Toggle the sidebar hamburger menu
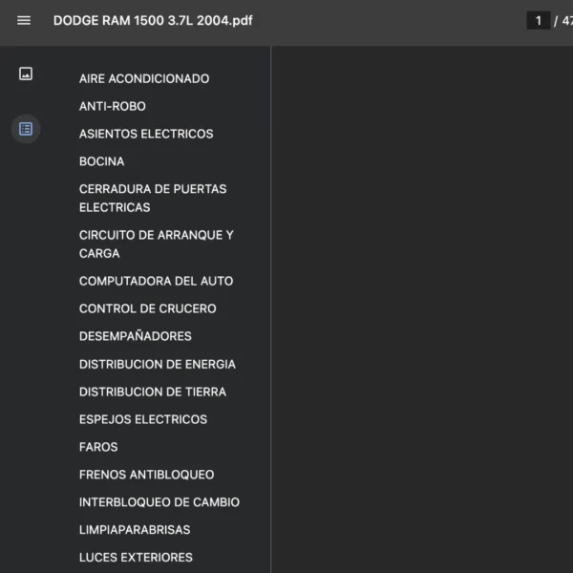Image resolution: width=573 pixels, height=573 pixels. pyautogui.click(x=24, y=20)
